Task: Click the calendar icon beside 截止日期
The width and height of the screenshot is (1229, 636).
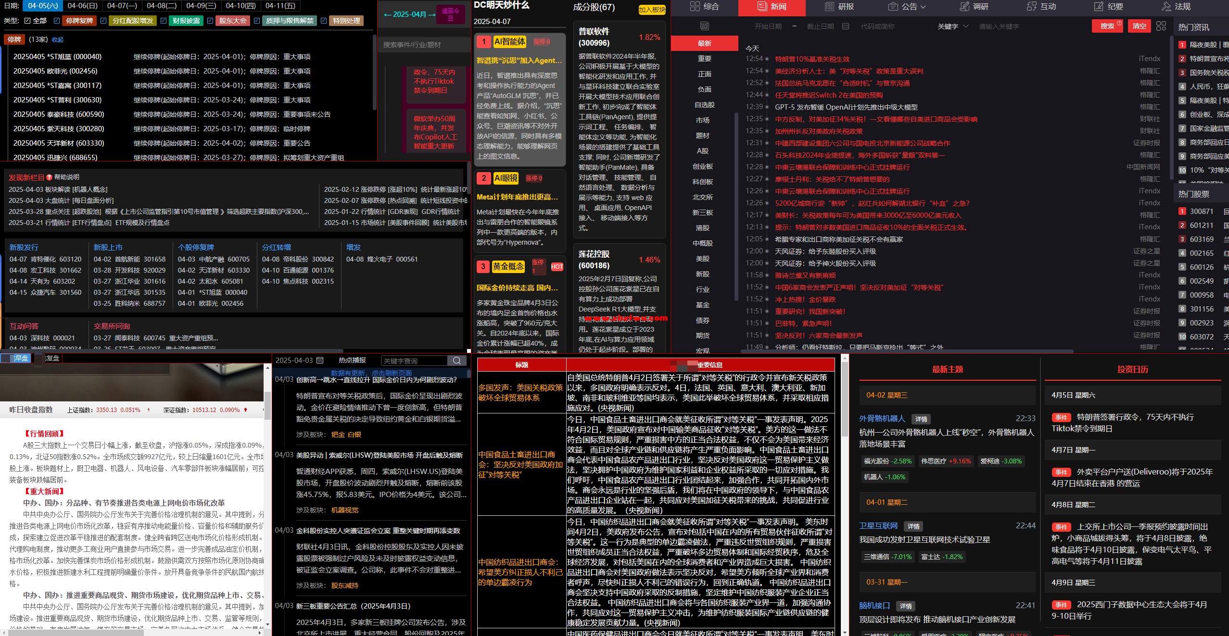Action: coord(845,26)
